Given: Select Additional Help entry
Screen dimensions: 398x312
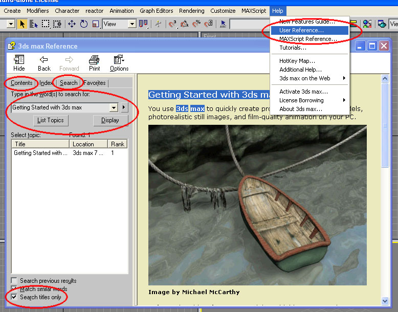Looking at the screenshot, I should click(309, 70).
